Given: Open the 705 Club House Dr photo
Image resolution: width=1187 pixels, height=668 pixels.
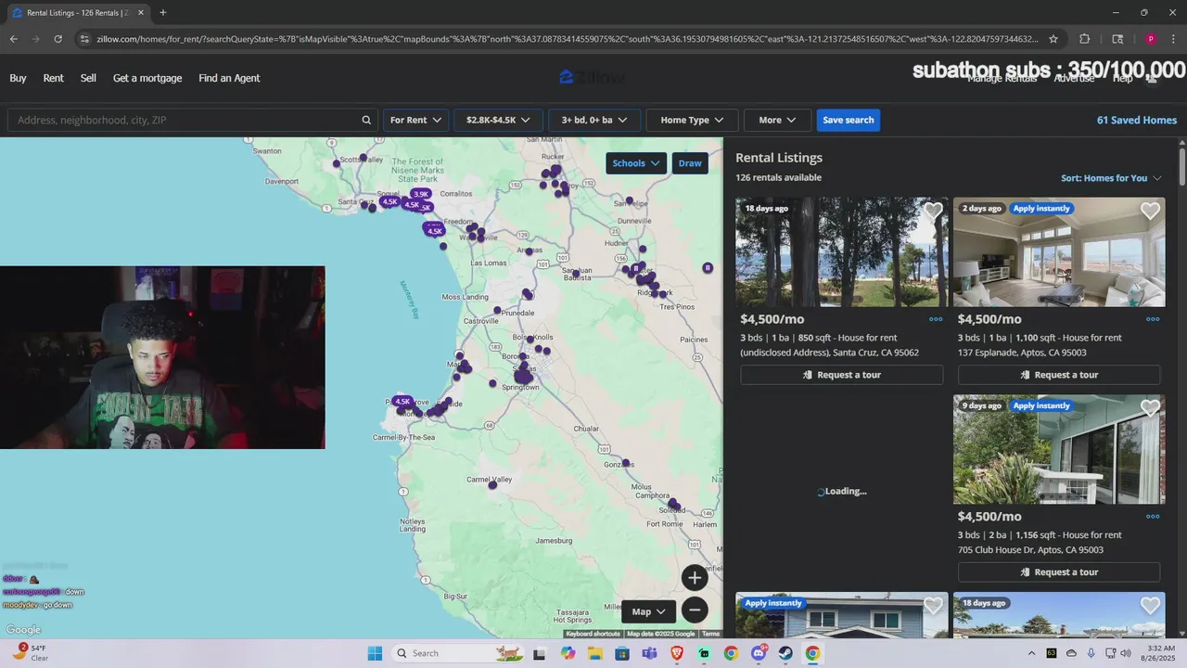Looking at the screenshot, I should pos(1059,449).
